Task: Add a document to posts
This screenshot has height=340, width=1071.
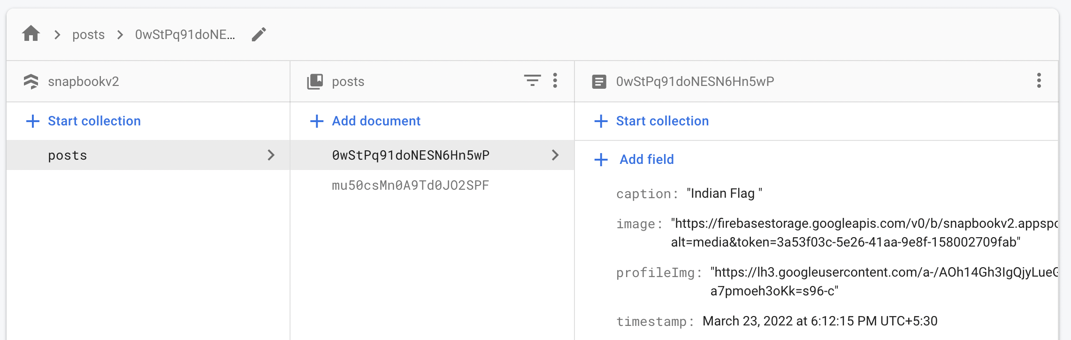Action: pos(376,121)
